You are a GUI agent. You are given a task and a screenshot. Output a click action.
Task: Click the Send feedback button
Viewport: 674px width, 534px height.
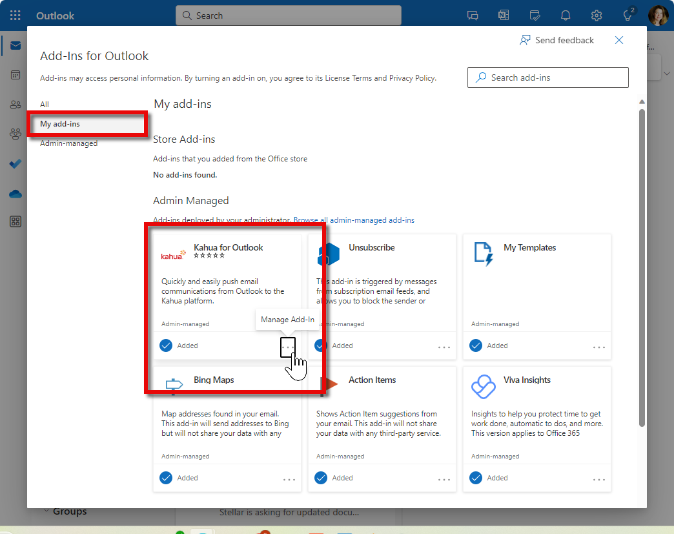557,40
